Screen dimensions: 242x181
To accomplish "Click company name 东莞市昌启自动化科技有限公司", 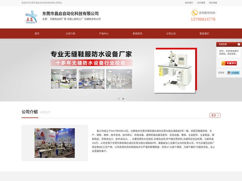I will click(x=71, y=13).
